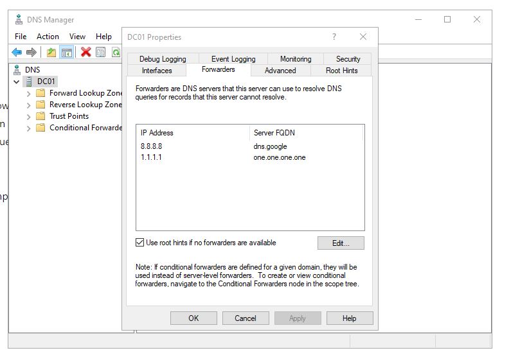Select the DNS root tree label
The image size is (520, 355).
33,70
